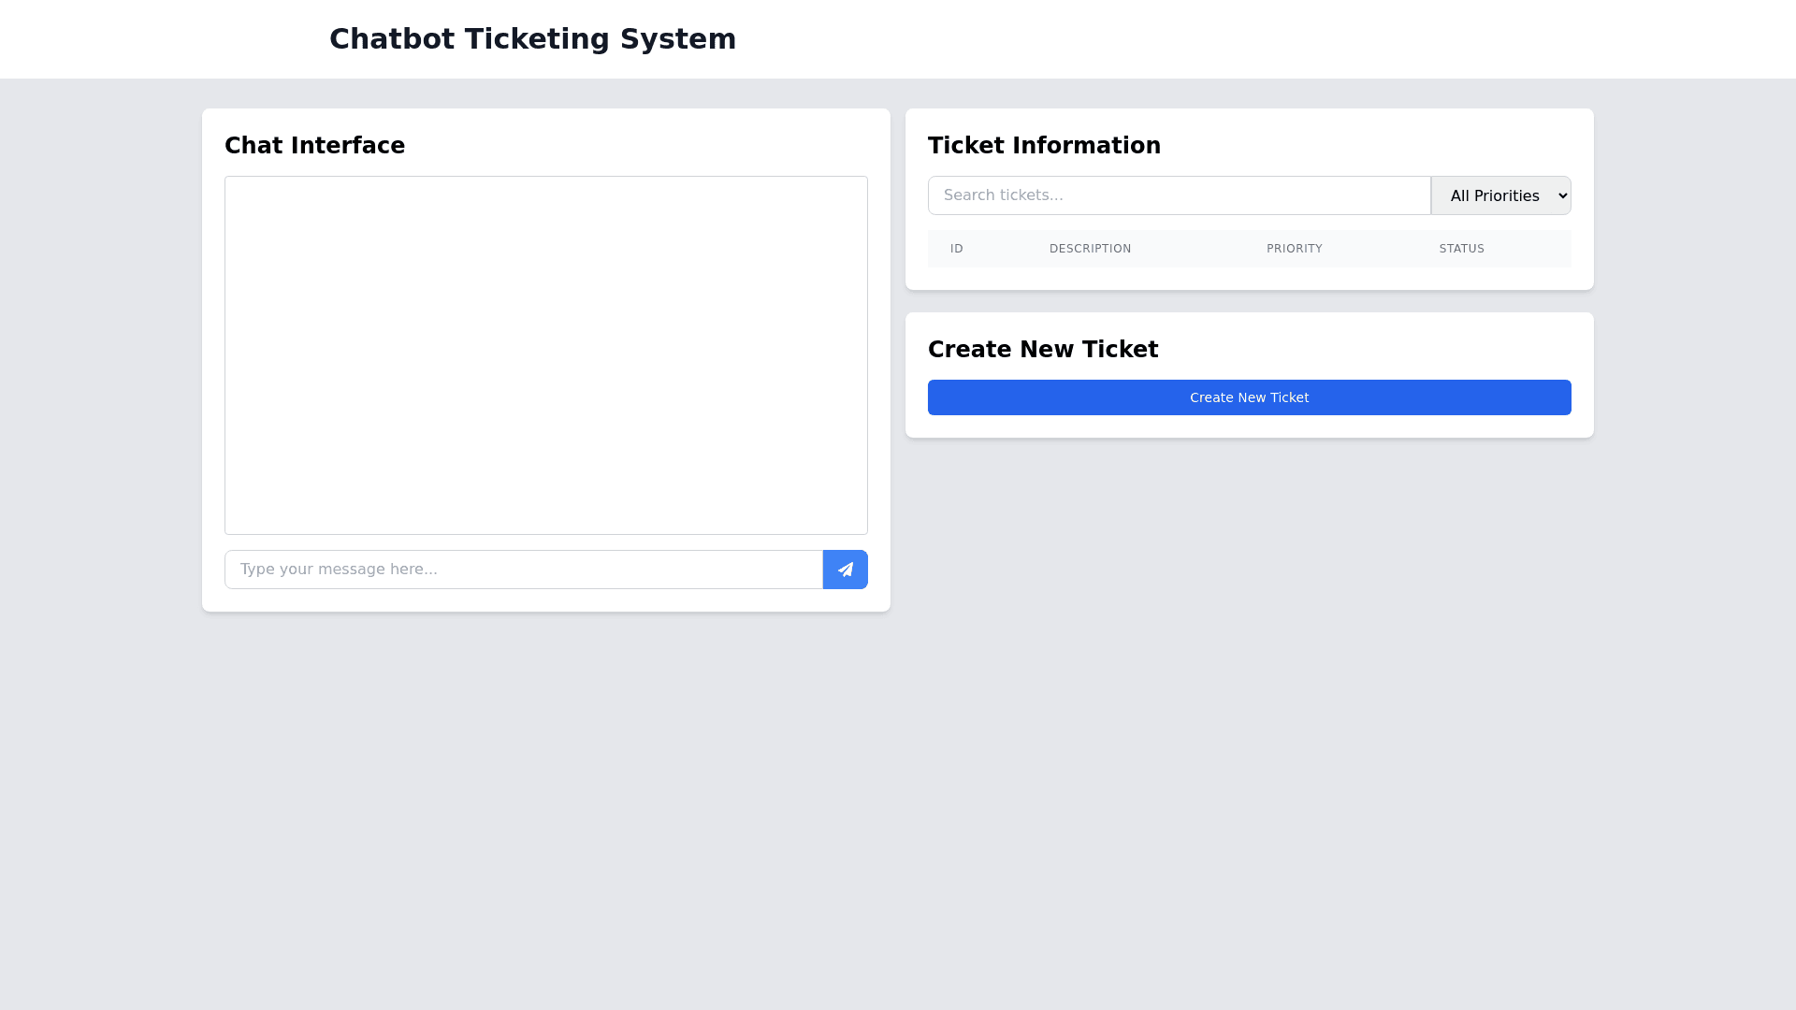1796x1010 pixels.
Task: Click the small arrow on the priority filter
Action: coord(1561,195)
